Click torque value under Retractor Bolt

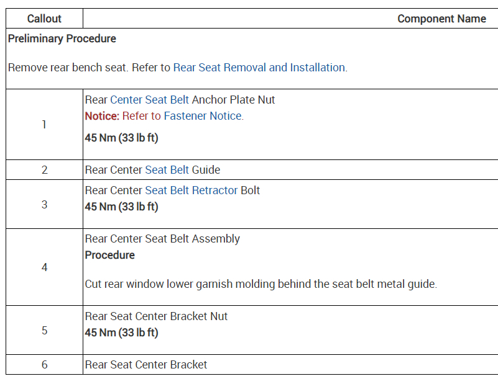pos(121,207)
